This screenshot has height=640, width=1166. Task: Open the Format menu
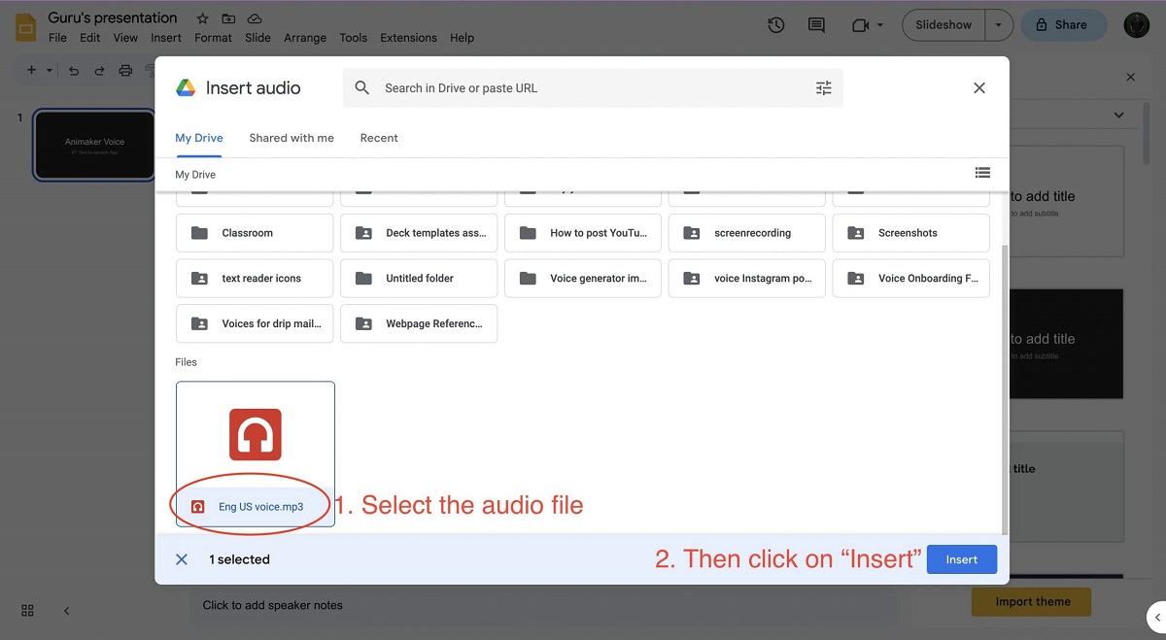pyautogui.click(x=213, y=38)
